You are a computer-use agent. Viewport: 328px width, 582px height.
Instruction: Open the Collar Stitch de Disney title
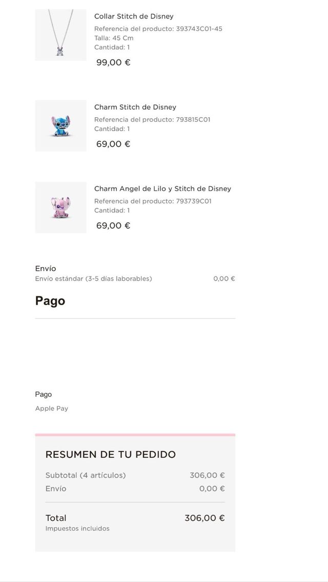tap(134, 16)
